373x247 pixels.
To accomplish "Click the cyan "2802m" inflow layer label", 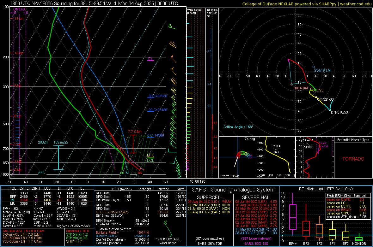I will click(x=43, y=142).
